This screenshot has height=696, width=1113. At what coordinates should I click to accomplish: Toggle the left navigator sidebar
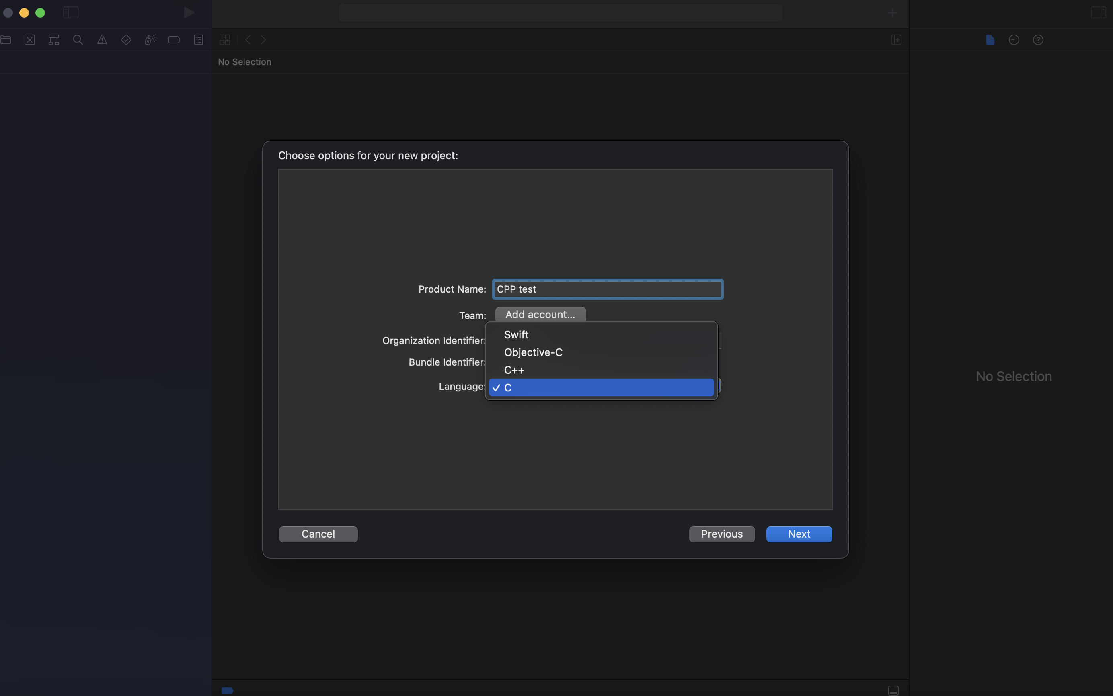[70, 12]
